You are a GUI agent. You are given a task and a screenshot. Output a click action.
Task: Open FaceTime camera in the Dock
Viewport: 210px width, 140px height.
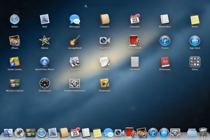119,133
